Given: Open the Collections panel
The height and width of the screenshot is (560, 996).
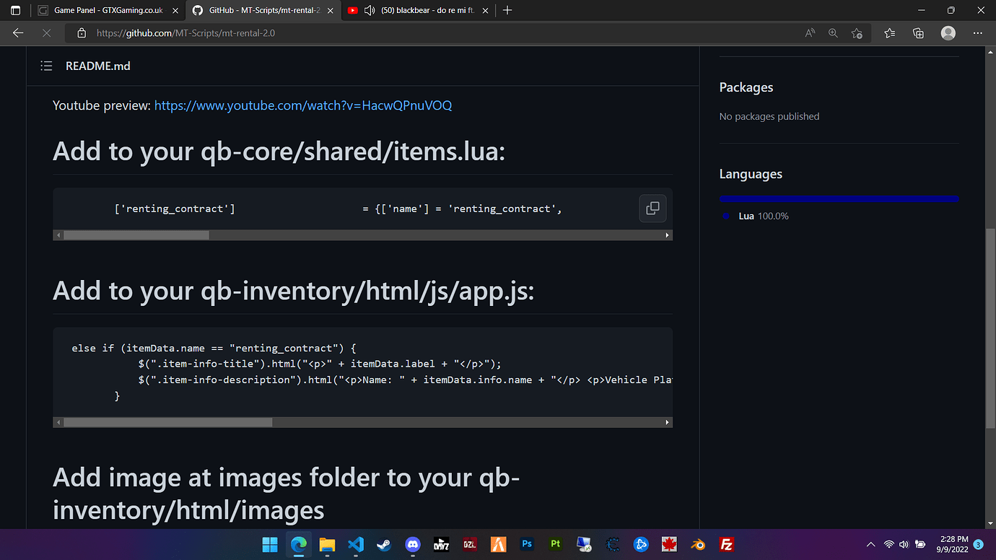Looking at the screenshot, I should click(918, 33).
